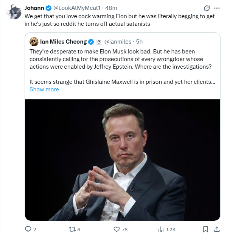227x237 pixels.
Task: Click the 48m timestamp link
Action: (x=111, y=8)
